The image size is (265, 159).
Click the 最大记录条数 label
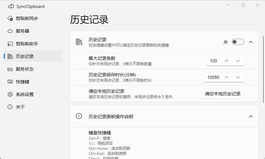(x=102, y=58)
